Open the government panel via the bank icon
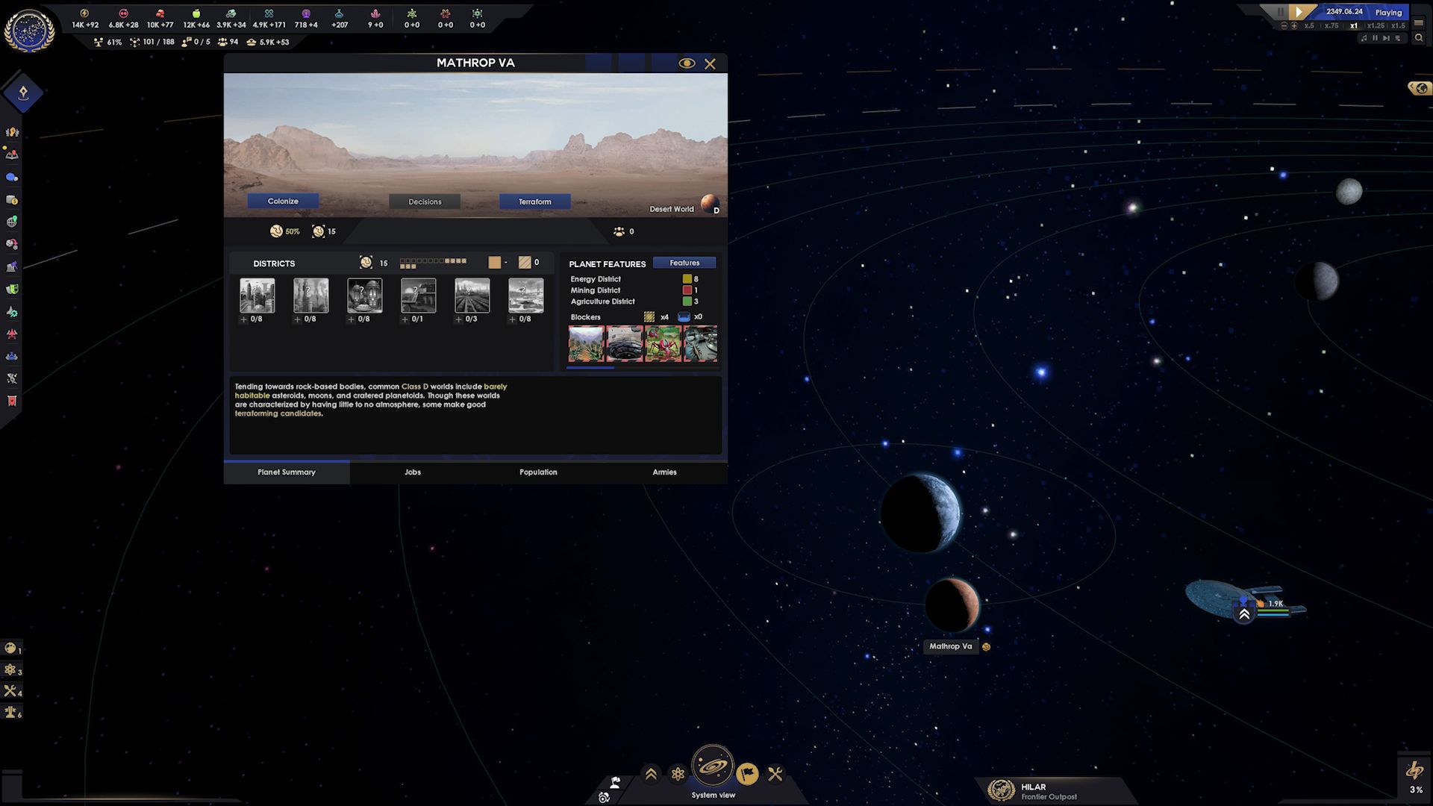Image resolution: width=1433 pixels, height=806 pixels. pos(11,266)
